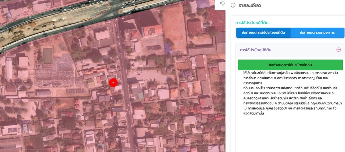Click the รายละเอียด panel title

[250, 5]
